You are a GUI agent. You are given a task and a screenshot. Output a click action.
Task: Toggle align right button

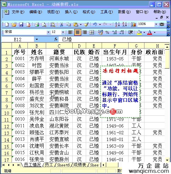pyautogui.click(x=85, y=32)
